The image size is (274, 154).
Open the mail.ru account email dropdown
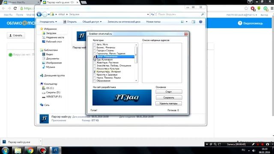pos(241,15)
